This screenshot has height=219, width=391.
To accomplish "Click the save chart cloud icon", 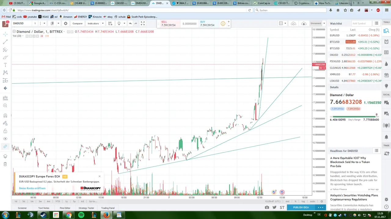I will pyautogui.click(x=304, y=23).
